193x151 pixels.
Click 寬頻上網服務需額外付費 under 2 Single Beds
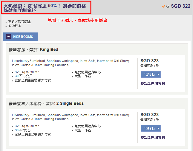coord(33,134)
